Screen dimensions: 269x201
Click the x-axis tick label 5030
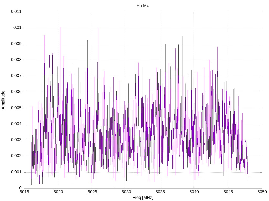point(126,192)
